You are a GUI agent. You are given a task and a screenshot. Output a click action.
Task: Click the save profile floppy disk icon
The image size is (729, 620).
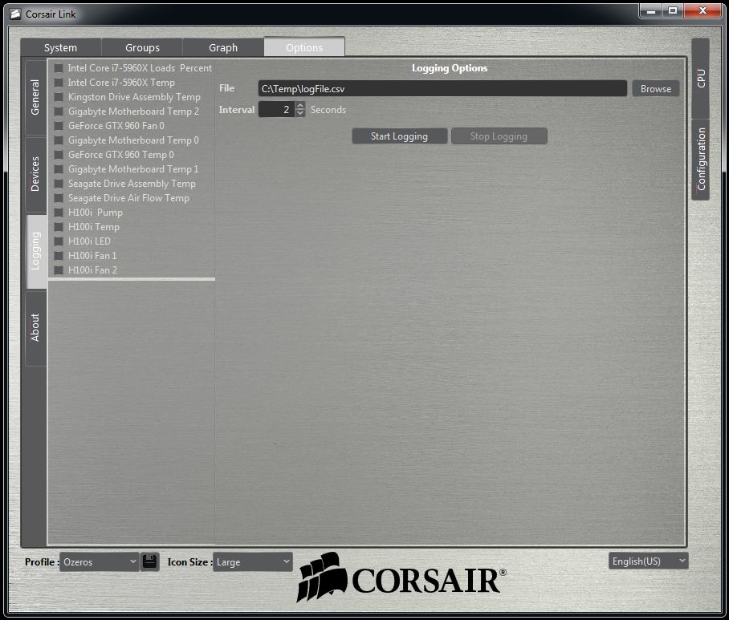[x=149, y=561]
